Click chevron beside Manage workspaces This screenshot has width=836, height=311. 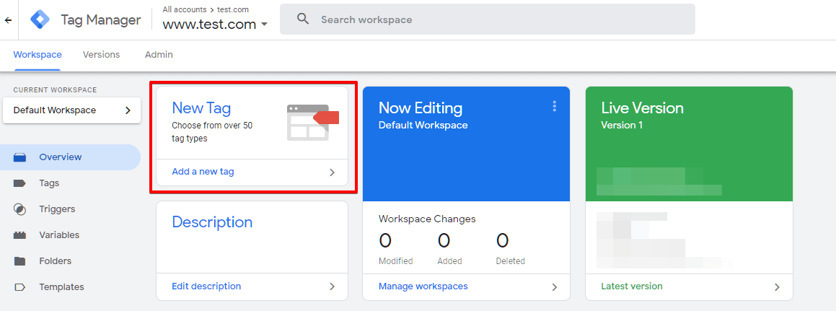[555, 287]
